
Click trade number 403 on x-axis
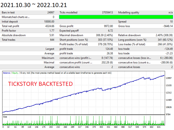pos(101,127)
